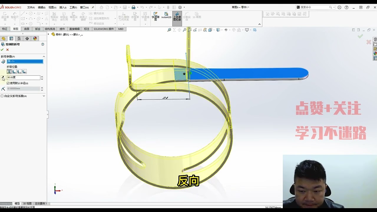This screenshot has height=212, width=377.
Task: Select first bend position option (centerline)
Action: (9, 72)
